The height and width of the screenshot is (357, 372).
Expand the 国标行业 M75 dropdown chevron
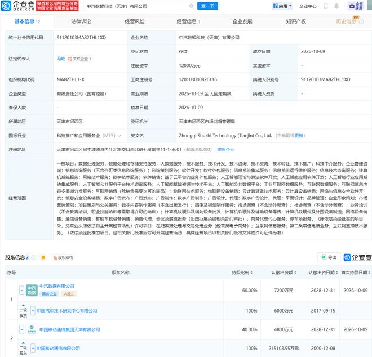coord(119,136)
